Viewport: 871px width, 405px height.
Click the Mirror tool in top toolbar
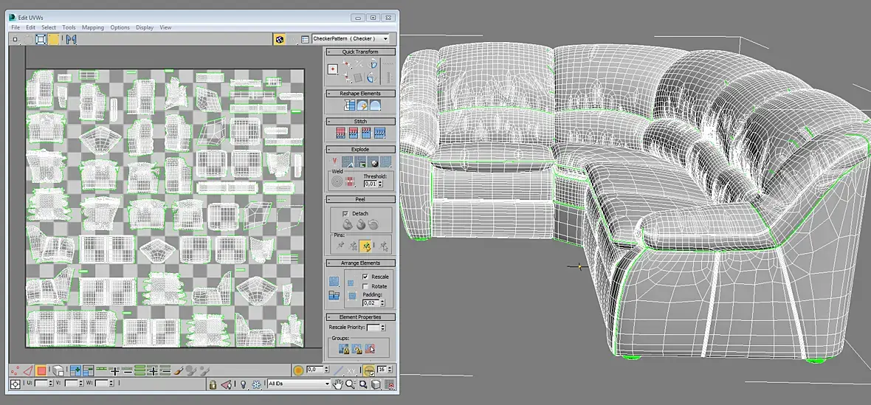point(71,39)
